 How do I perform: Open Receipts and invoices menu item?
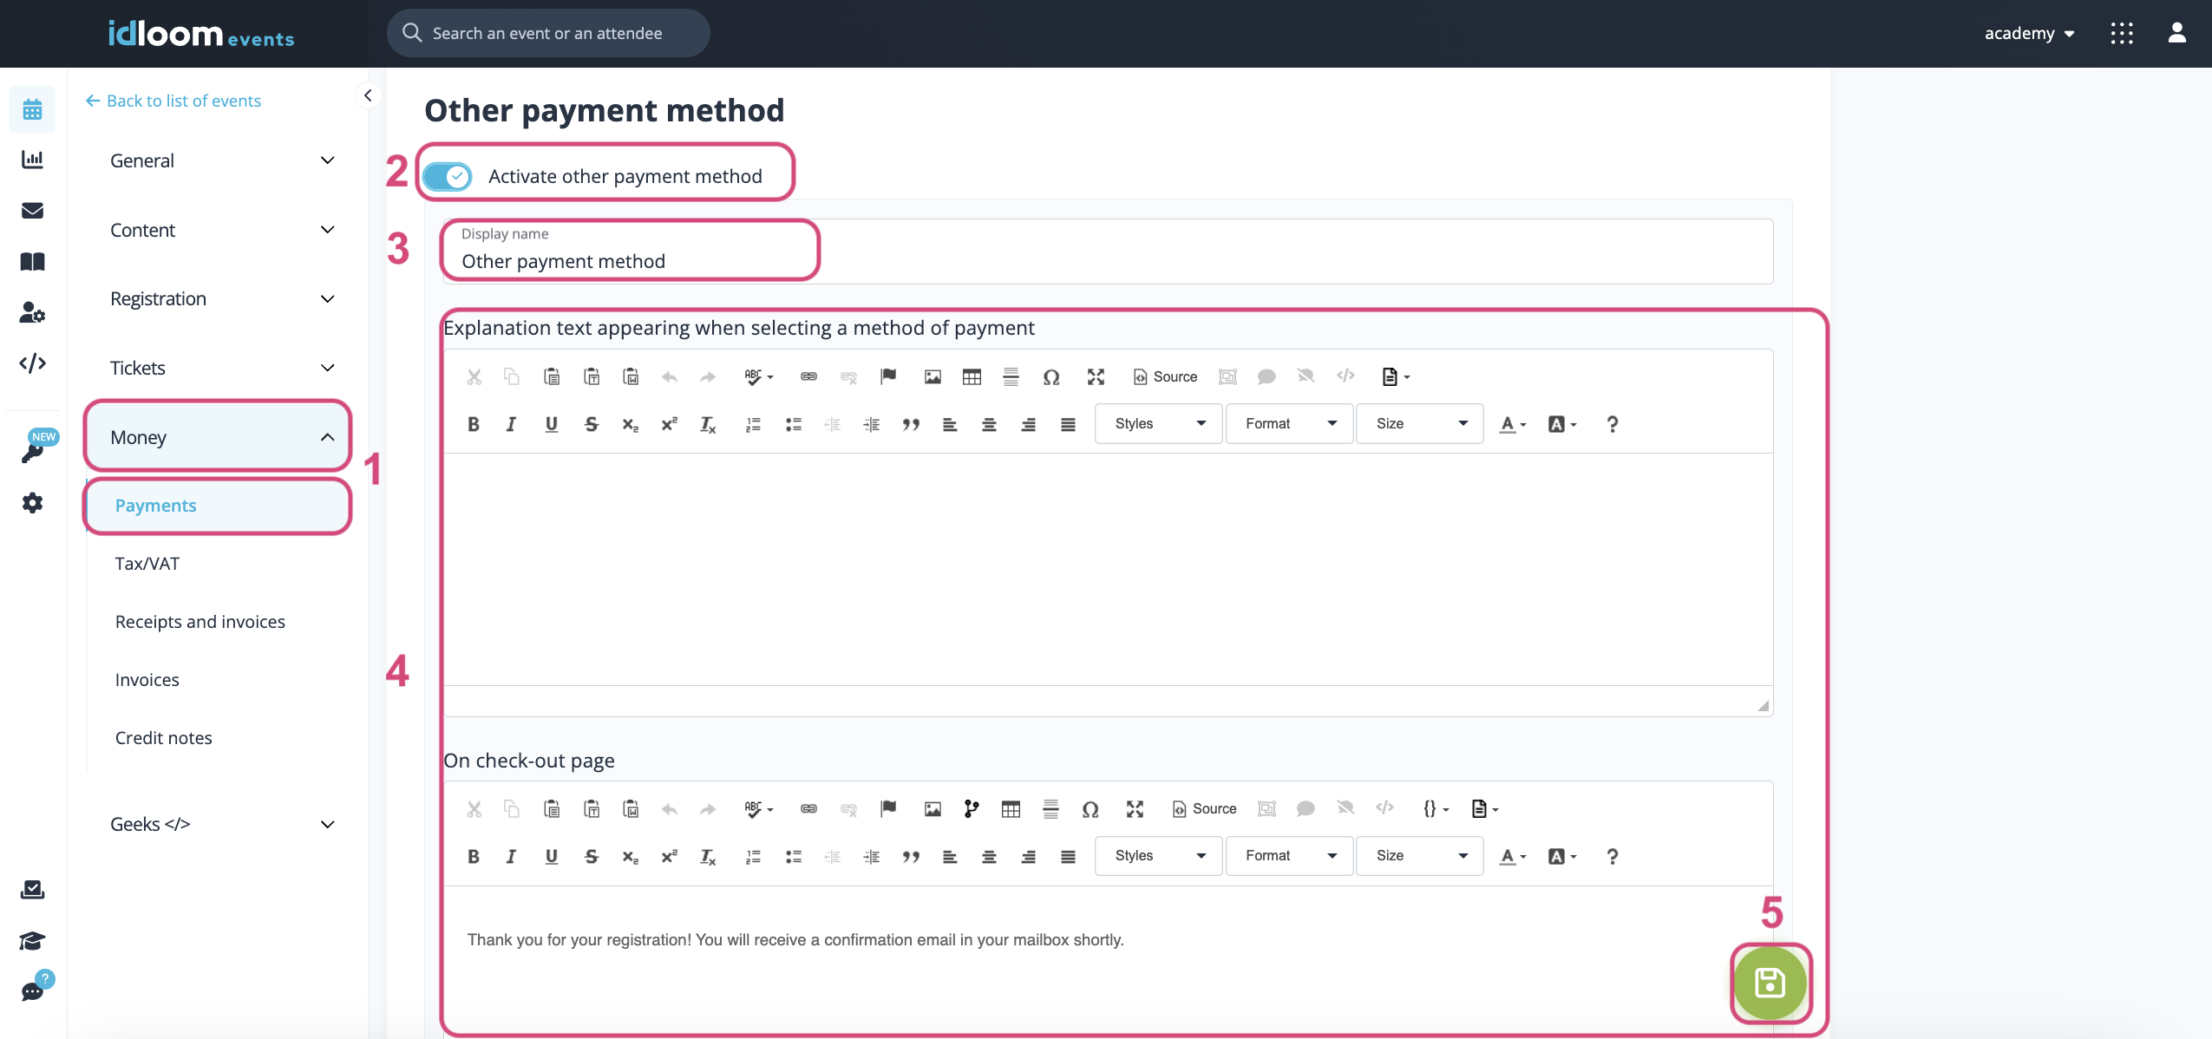tap(200, 622)
